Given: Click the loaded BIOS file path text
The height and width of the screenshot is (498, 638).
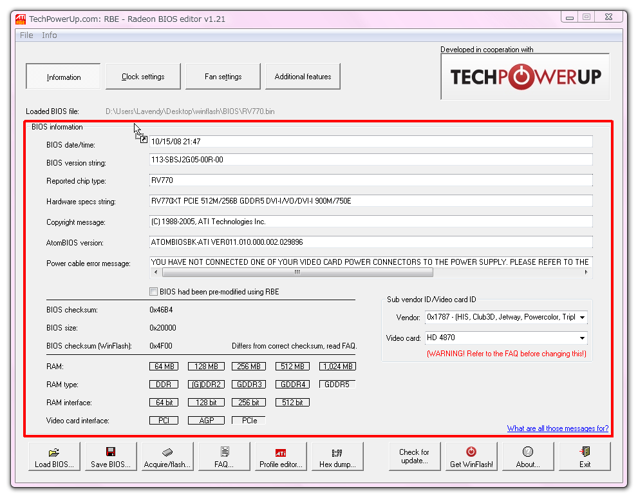Looking at the screenshot, I should [190, 111].
